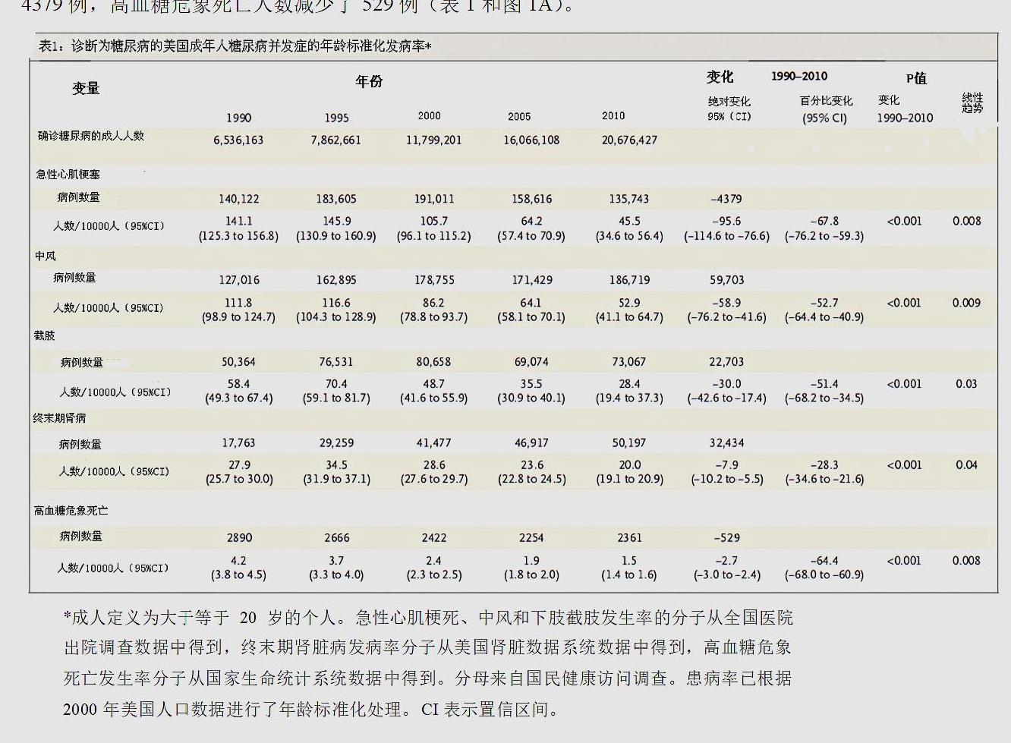Click the 186,719 case count
1011x743 pixels.
(x=629, y=280)
